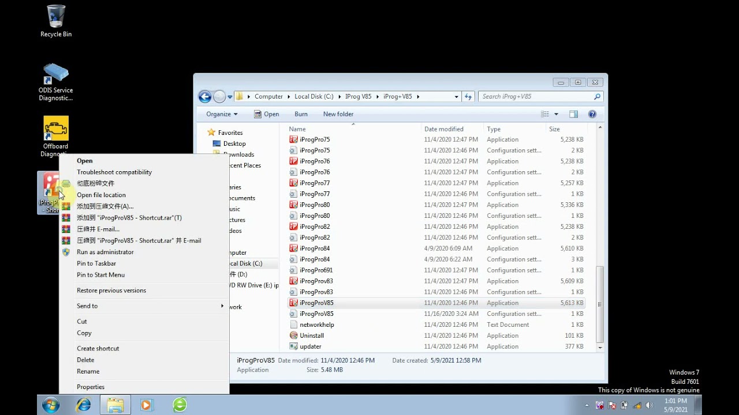Open address bar history dropdown

click(456, 96)
